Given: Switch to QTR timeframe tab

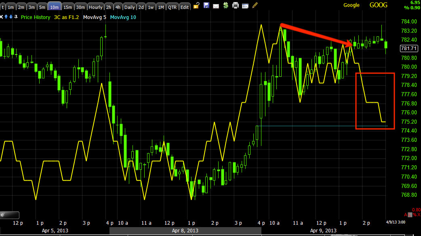Looking at the screenshot, I should [173, 7].
